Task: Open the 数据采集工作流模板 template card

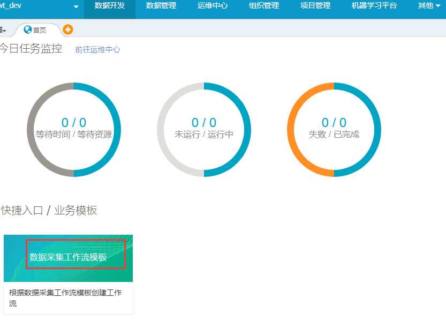Action: coord(69,258)
